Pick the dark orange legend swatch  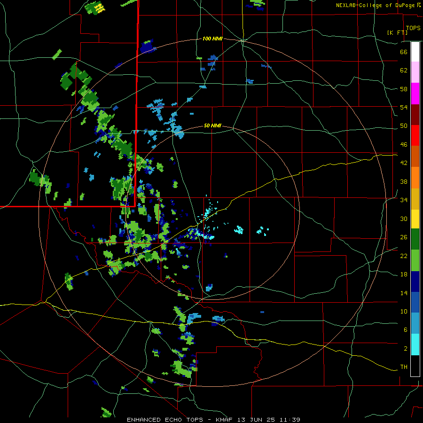coord(415,156)
